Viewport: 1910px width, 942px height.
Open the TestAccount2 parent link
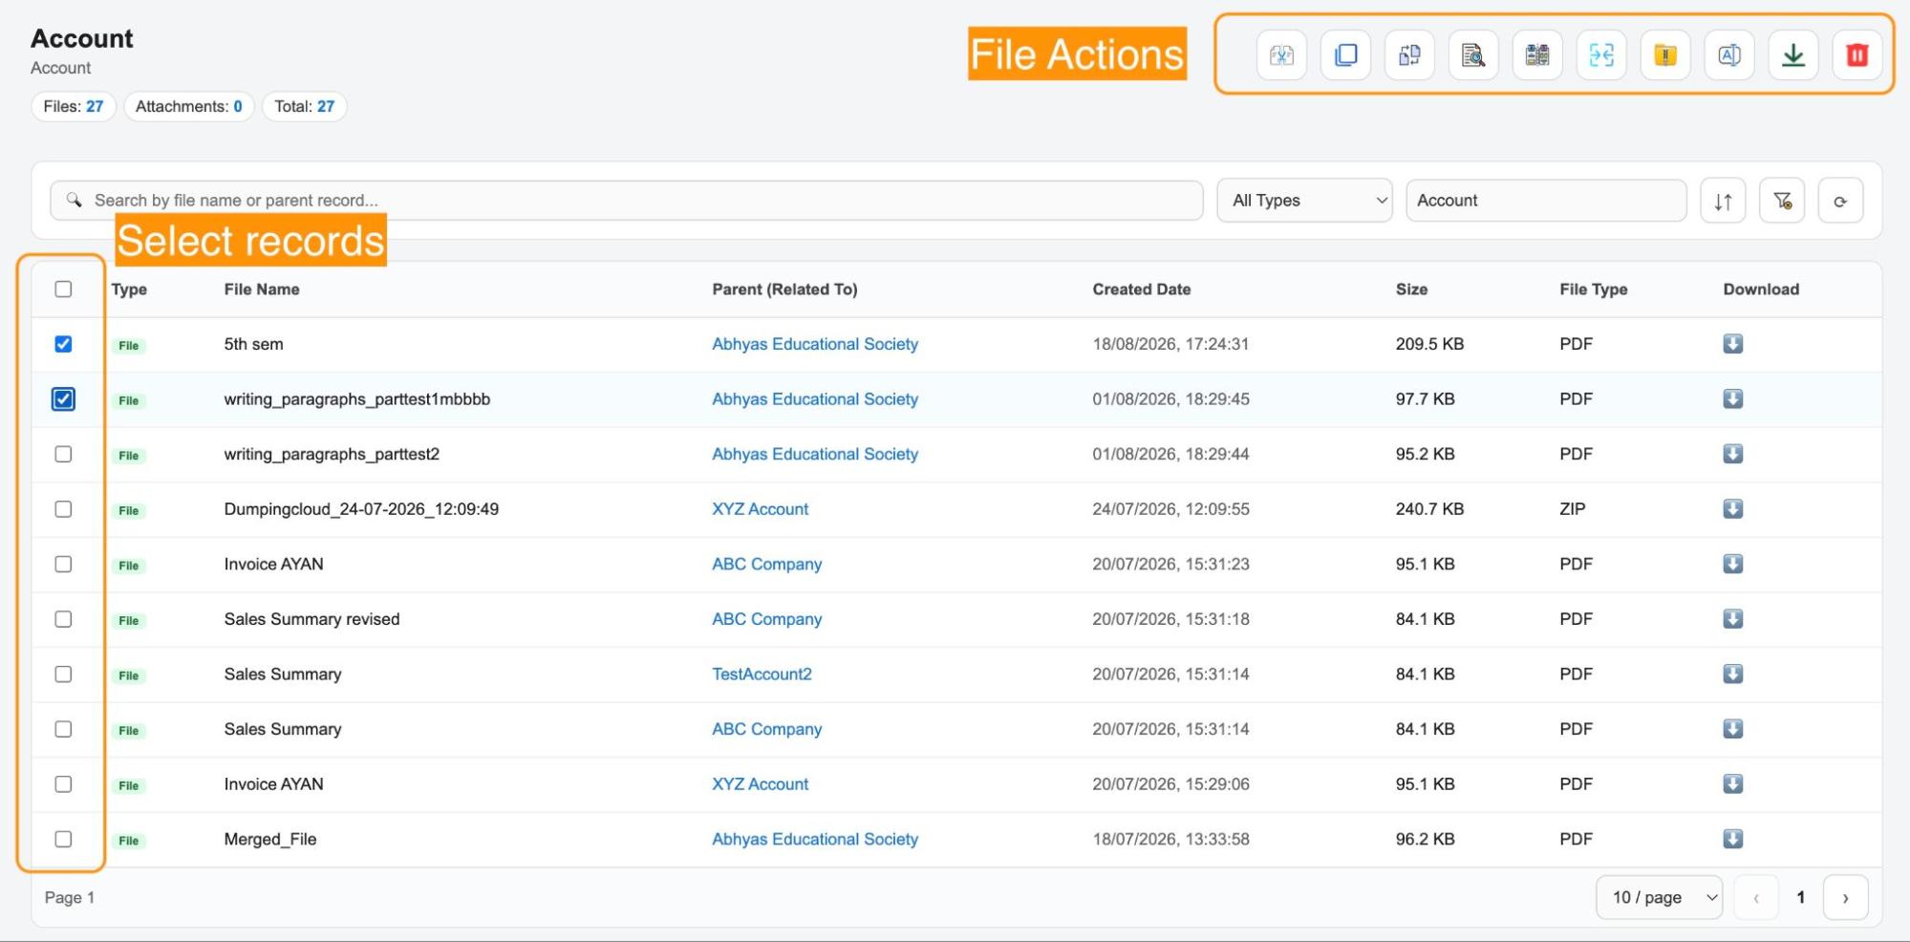click(762, 674)
